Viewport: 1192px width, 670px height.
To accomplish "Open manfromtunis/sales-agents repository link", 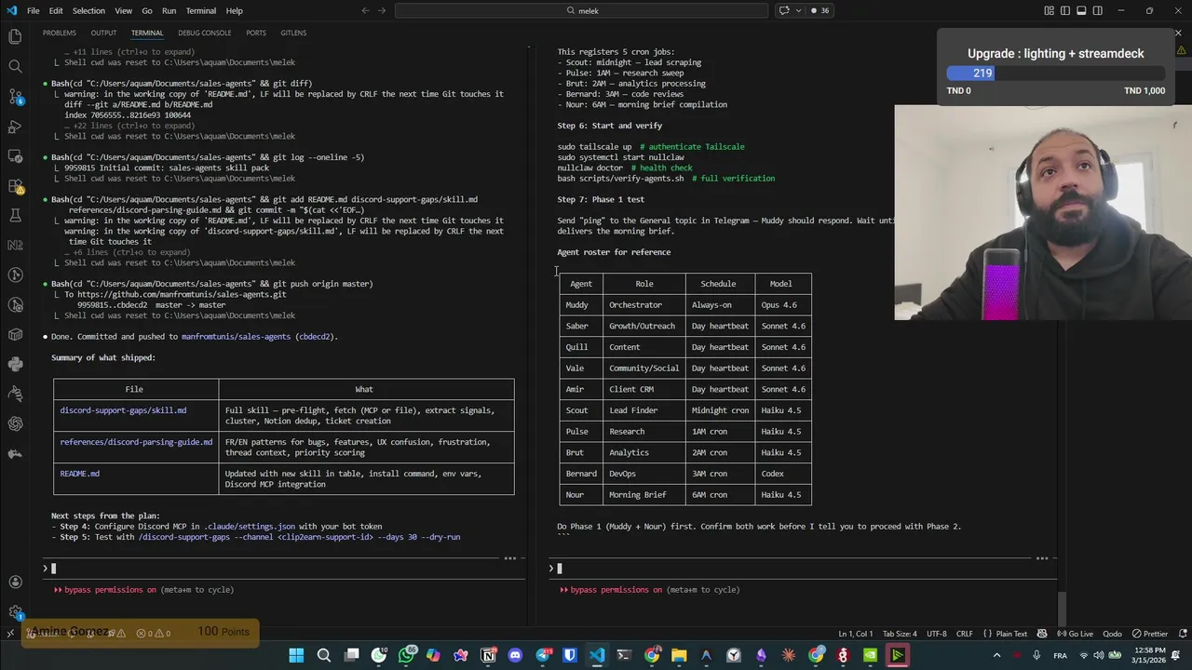I will click(236, 337).
